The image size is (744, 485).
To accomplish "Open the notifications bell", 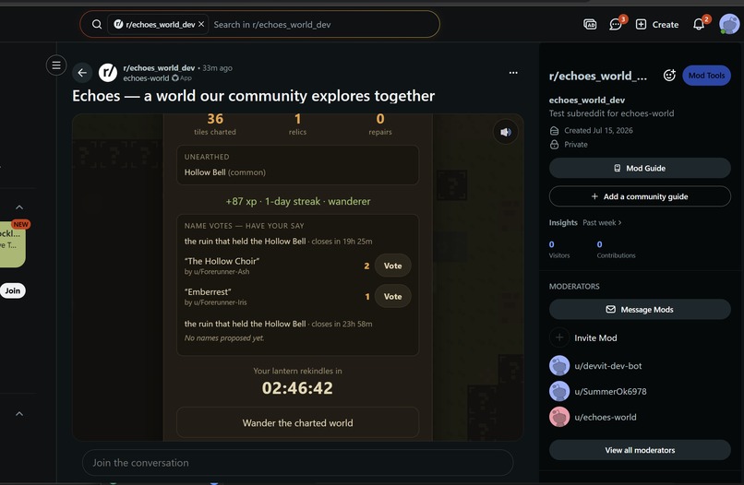I will click(699, 24).
